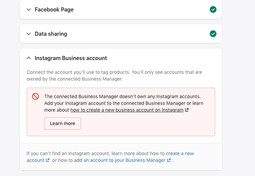Click the Data sharing green checkmark icon
255x176 pixels.
213,34
